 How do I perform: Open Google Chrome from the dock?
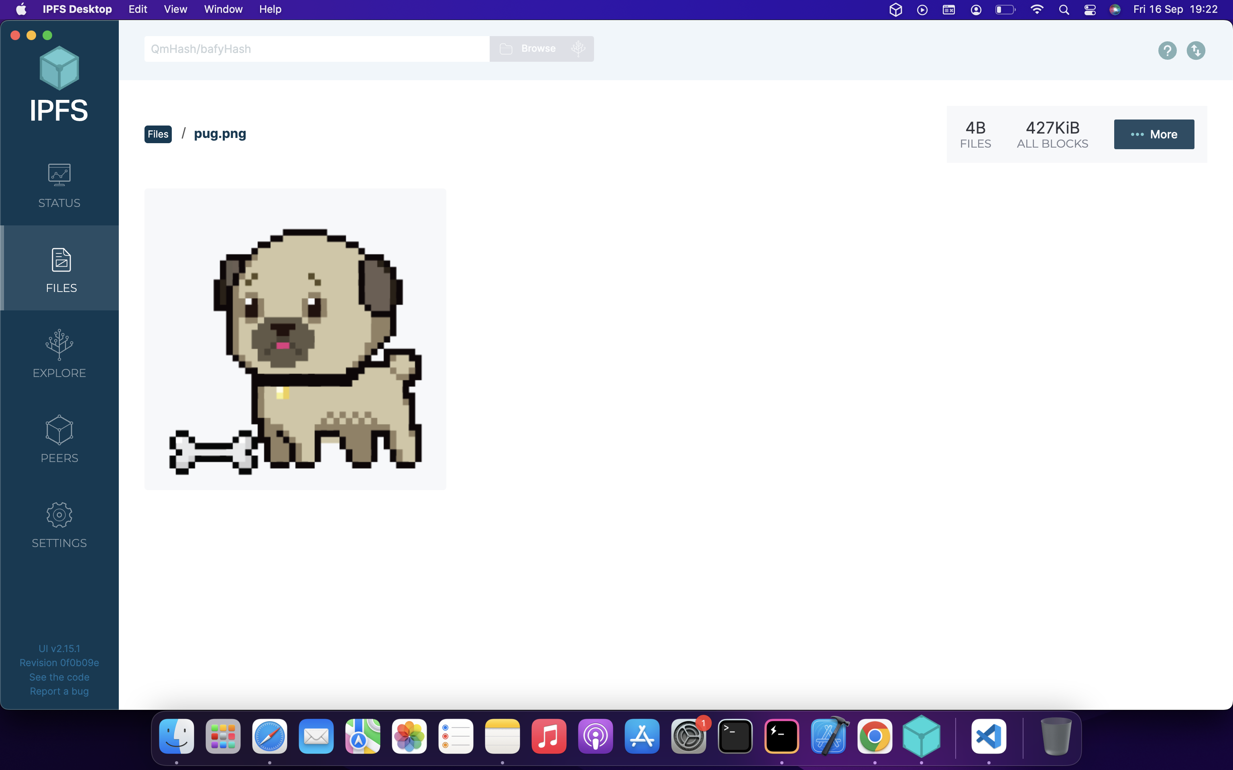point(875,736)
